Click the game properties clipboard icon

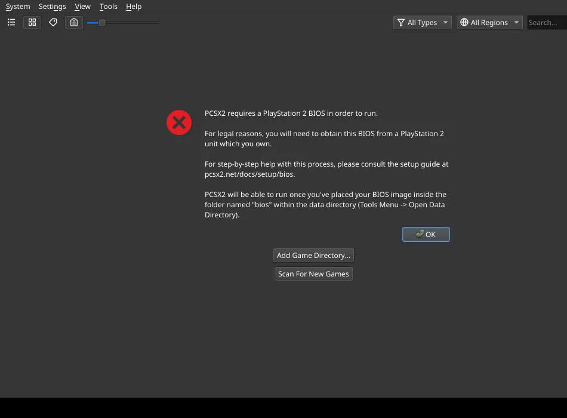click(x=74, y=23)
